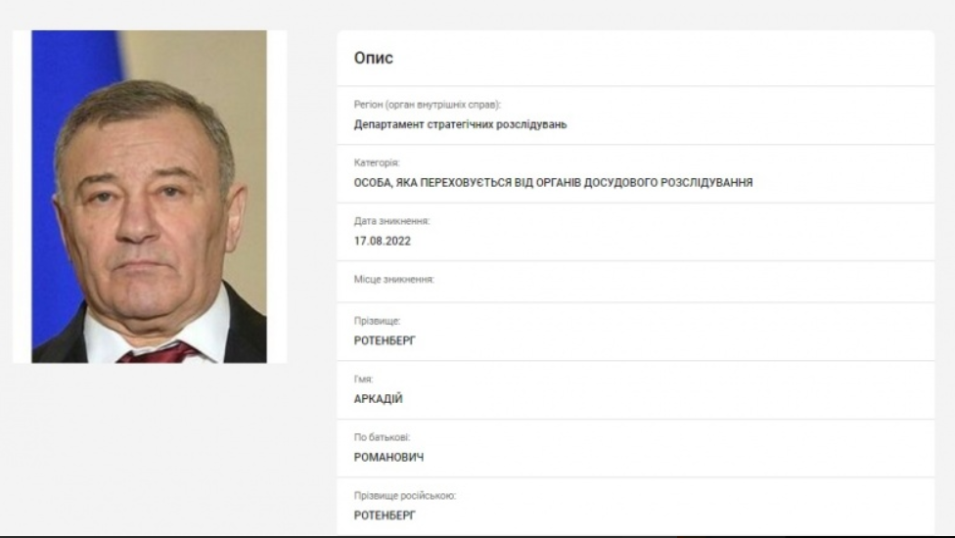
Task: Select the Russian surname value at bottom
Action: (385, 516)
